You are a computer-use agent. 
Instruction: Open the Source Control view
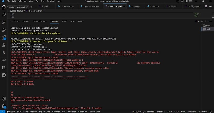tap(4, 22)
